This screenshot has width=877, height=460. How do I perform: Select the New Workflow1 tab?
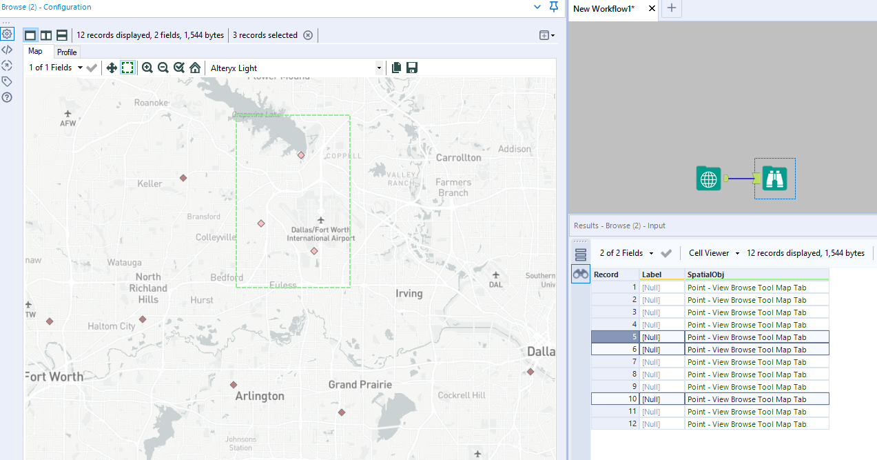(x=605, y=9)
